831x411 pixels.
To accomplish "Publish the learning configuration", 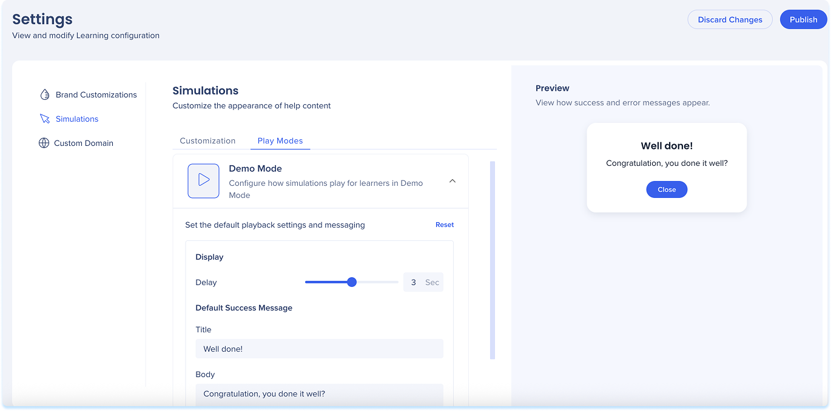I will click(803, 19).
